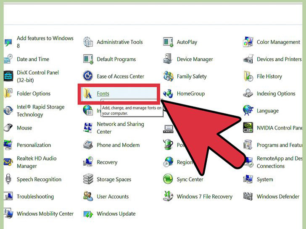Screen dimensions: 306x229
Task: Click the User Accounts icon
Action: (x=88, y=197)
